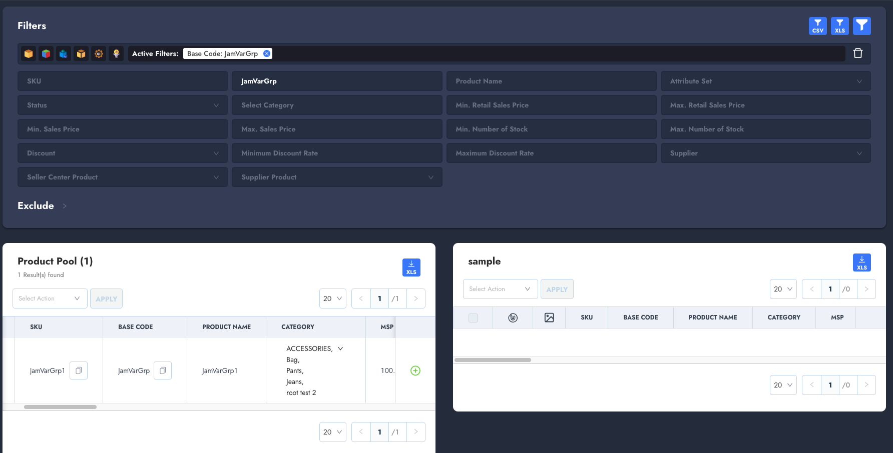Copy the JamVarGrp1 SKU value
The image size is (893, 453).
(79, 370)
